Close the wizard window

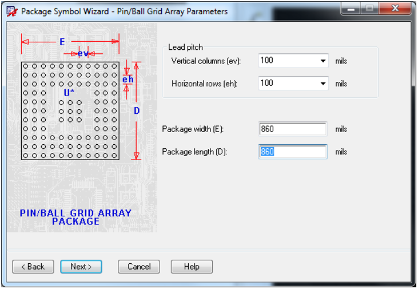coord(395,9)
